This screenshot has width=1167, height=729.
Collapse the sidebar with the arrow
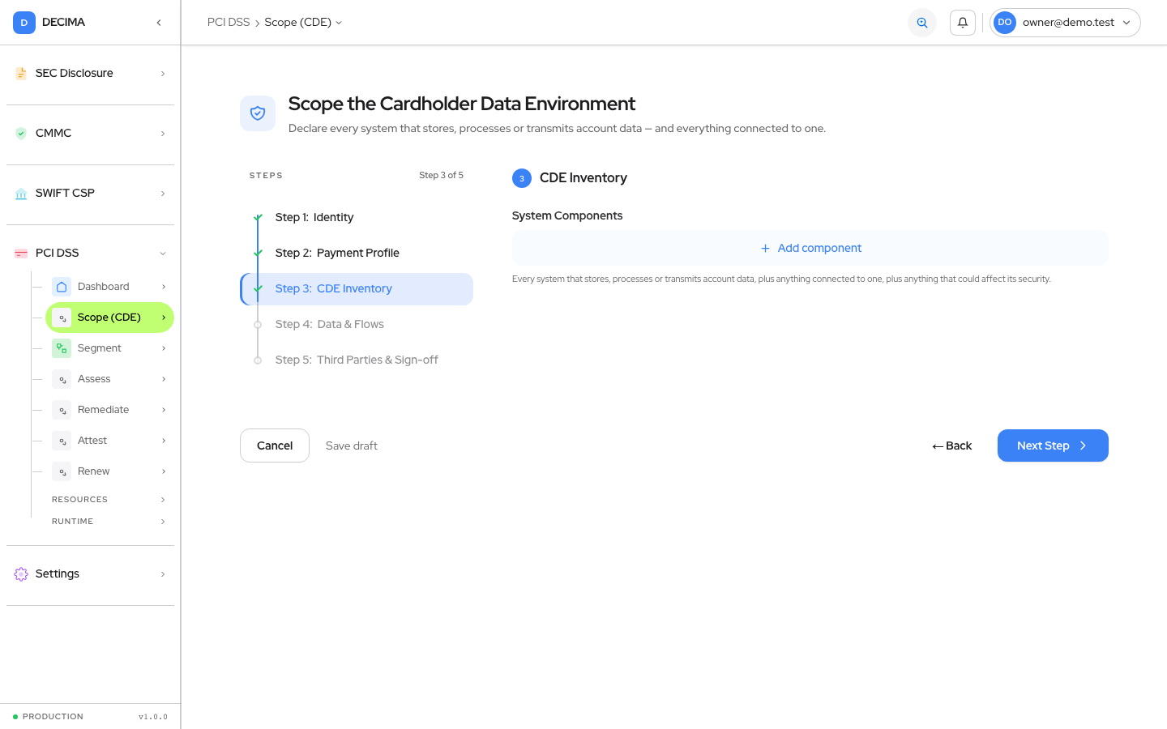[x=159, y=23]
